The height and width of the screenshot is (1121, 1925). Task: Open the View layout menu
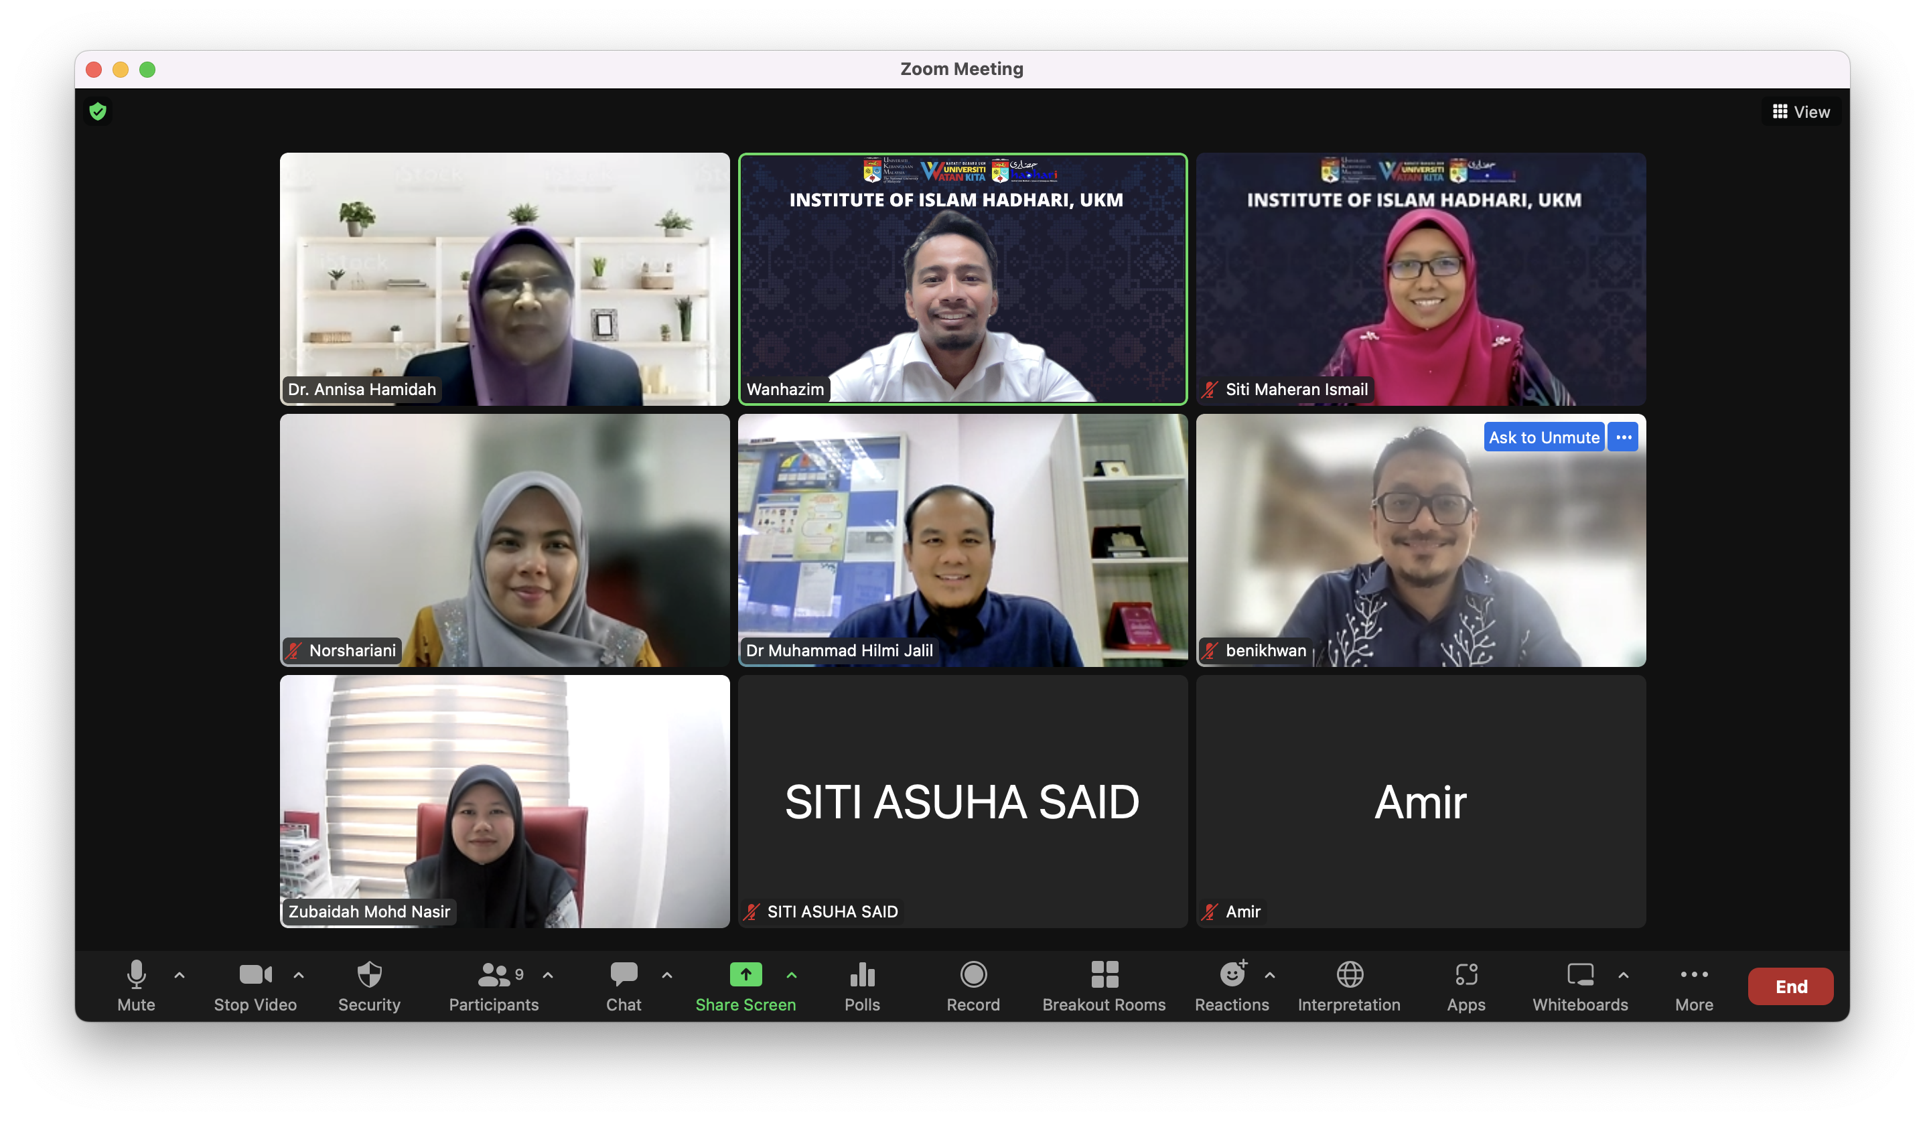(1800, 113)
